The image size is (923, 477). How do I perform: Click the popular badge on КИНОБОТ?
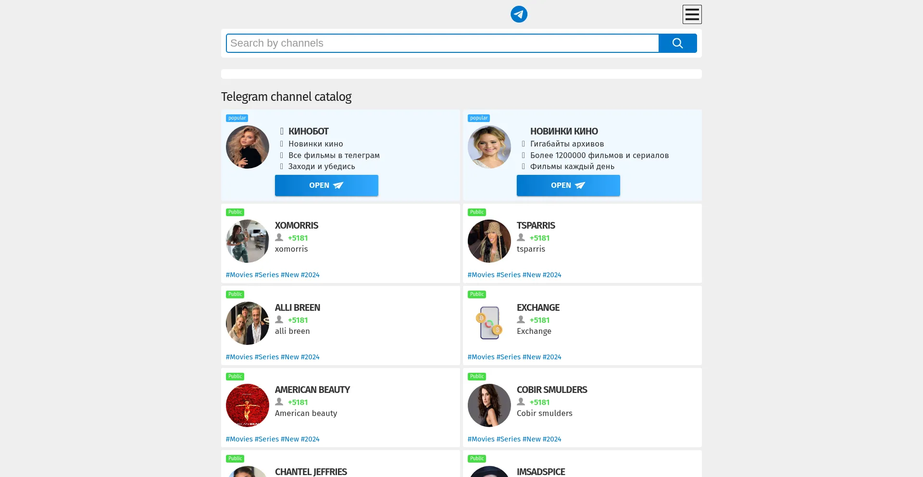pos(237,118)
